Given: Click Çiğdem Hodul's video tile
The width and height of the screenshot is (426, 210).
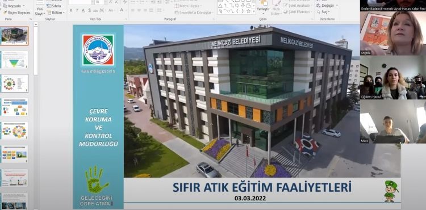Looking at the screenshot, I should pyautogui.click(x=393, y=78).
